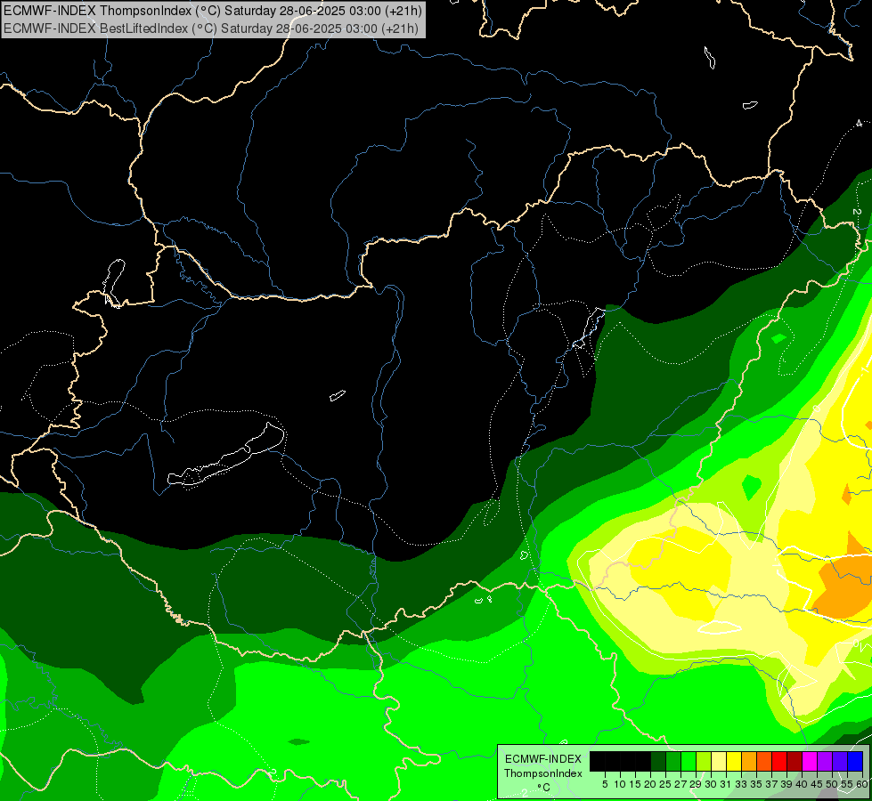Viewport: 872px width, 801px height.
Task: Click the ThompsonIndex title line at top
Action: tap(213, 11)
